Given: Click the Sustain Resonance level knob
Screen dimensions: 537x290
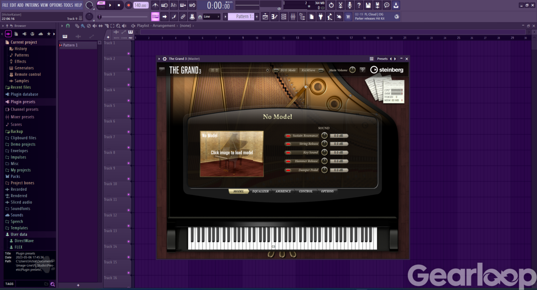Looking at the screenshot, I should click(x=324, y=135).
